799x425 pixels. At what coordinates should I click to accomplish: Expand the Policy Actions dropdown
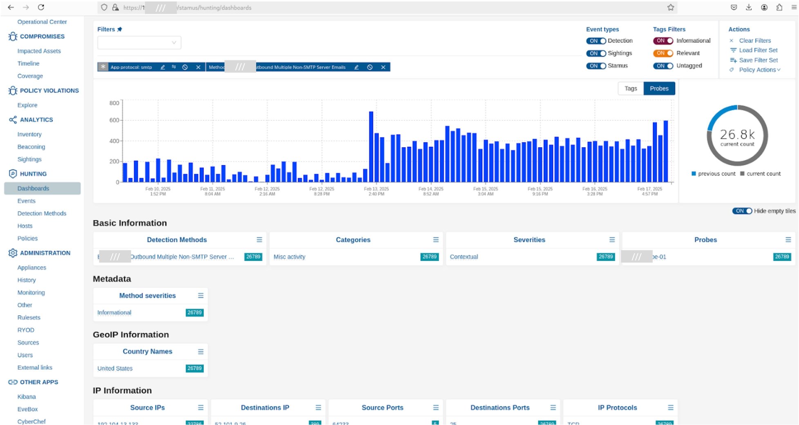[x=759, y=70]
